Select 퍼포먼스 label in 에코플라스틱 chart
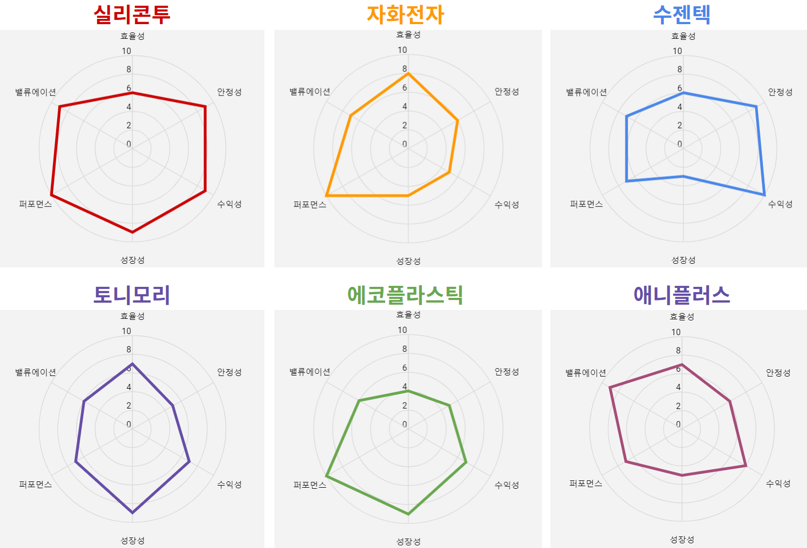 [310, 485]
